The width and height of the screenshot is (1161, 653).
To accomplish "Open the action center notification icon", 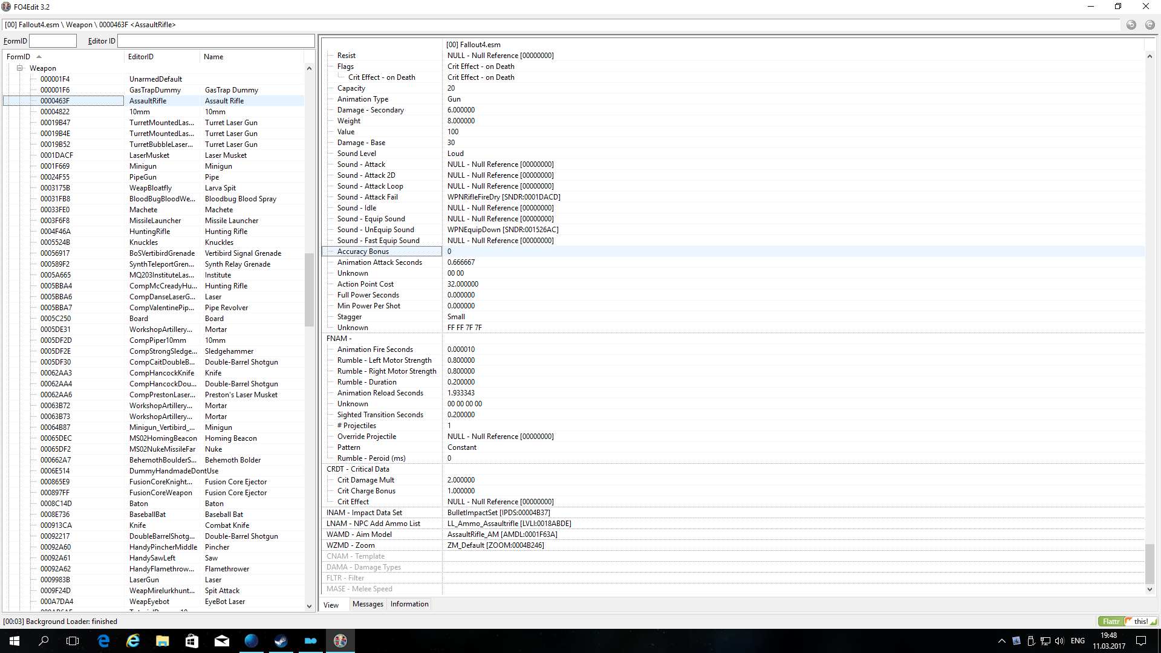I will (1141, 641).
